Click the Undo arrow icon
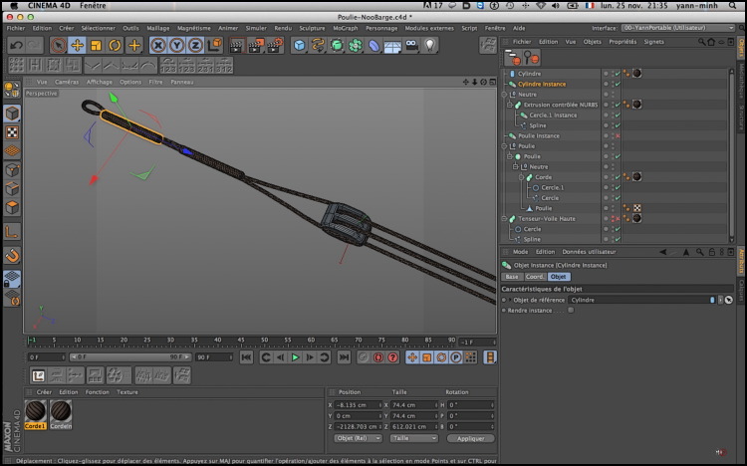This screenshot has width=747, height=466. (x=16, y=45)
